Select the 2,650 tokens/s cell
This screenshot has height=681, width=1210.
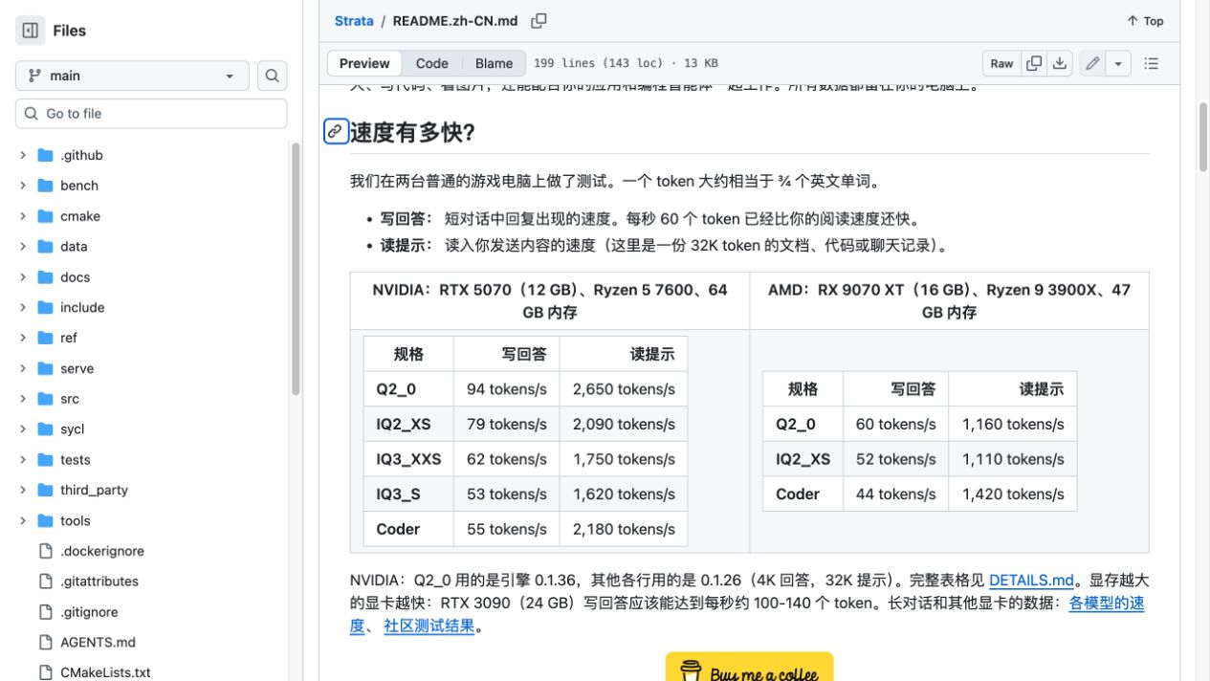coord(624,389)
